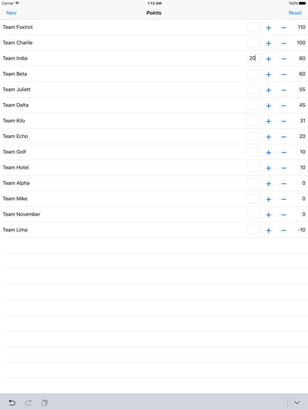Add the entered 20 points to Team India
Screen dimensions: 308x410
(268, 59)
